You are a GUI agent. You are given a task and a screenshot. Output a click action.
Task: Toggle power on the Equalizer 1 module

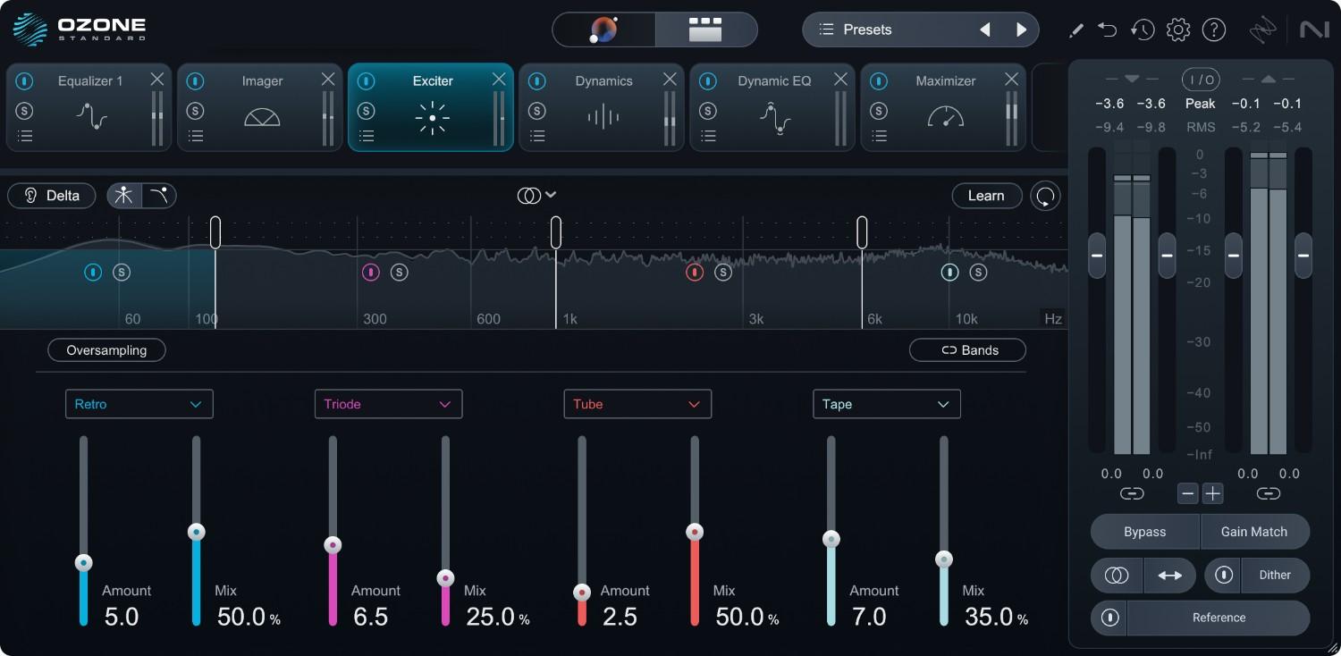[x=24, y=81]
